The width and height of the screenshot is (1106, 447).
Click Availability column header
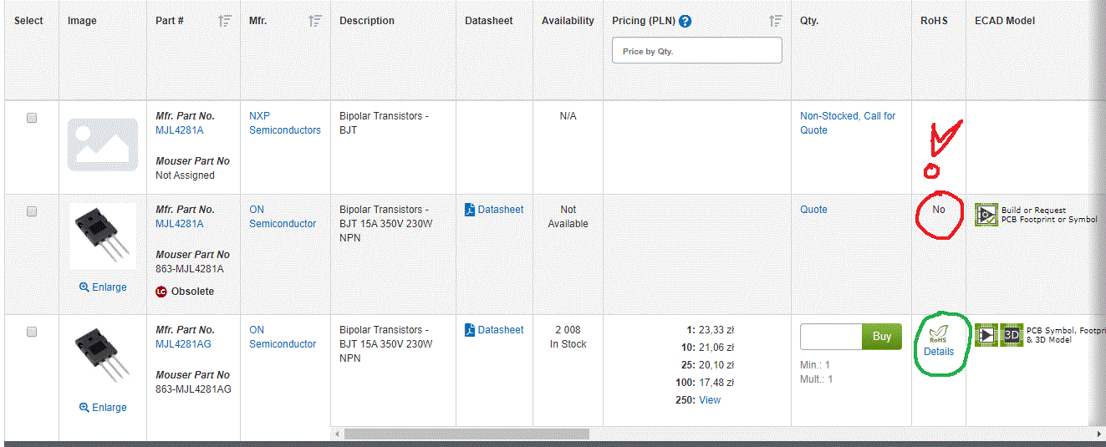(568, 21)
